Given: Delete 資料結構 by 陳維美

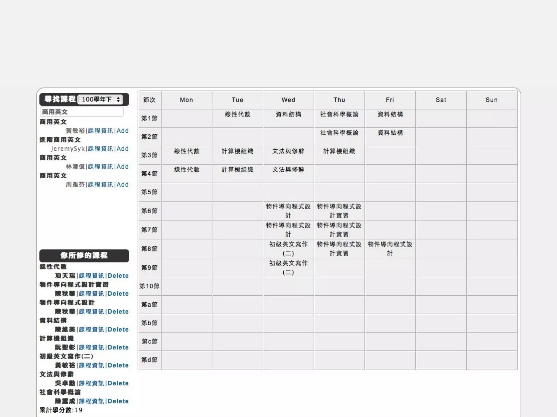Looking at the screenshot, I should tap(118, 330).
